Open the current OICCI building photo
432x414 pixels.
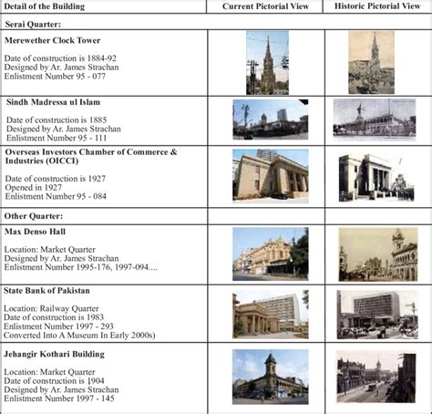coord(271,176)
